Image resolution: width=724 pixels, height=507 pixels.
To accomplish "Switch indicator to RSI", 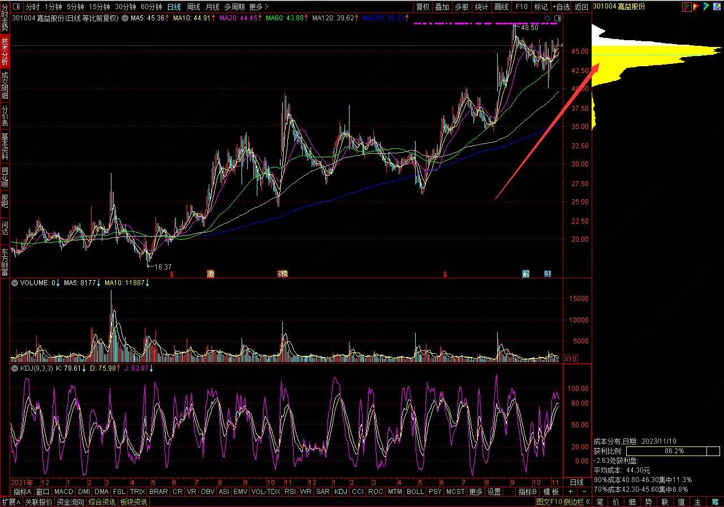I will pyautogui.click(x=290, y=492).
